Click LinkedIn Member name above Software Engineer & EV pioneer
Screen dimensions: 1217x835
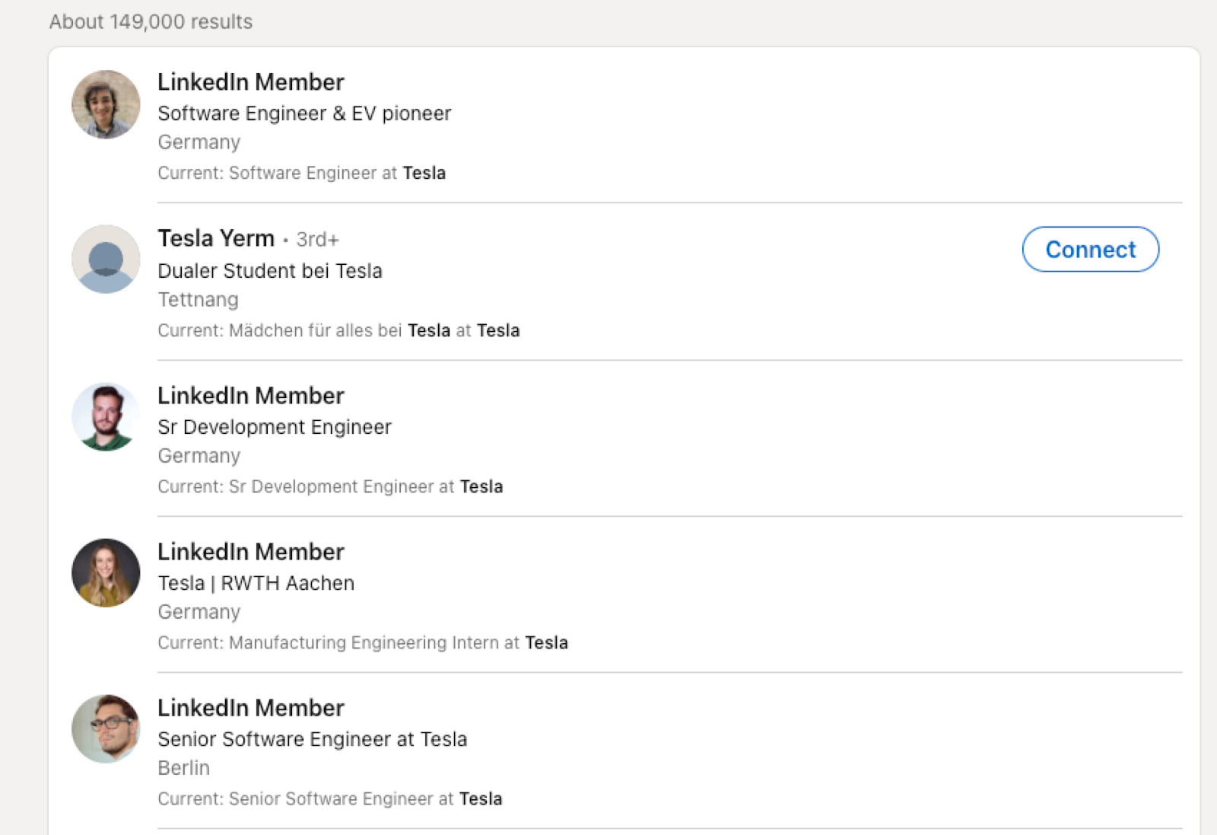point(251,82)
